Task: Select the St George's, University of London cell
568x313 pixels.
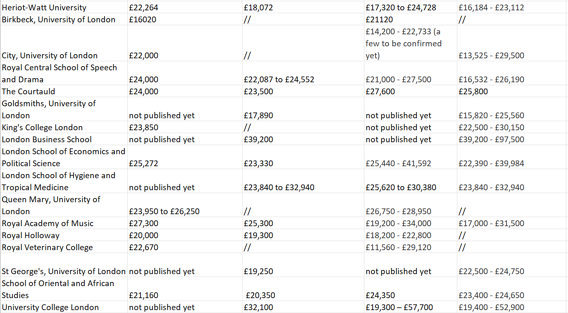Action: point(64,271)
